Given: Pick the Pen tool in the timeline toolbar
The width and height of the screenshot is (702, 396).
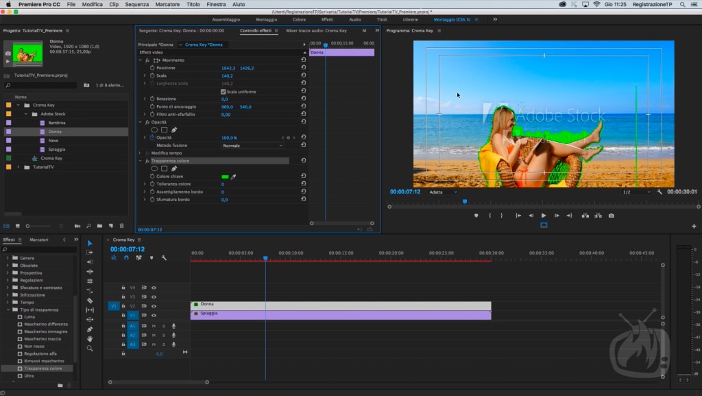Looking at the screenshot, I should point(90,329).
